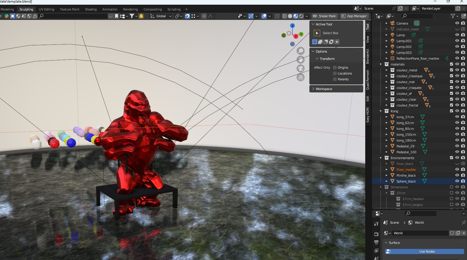The width and height of the screenshot is (467, 260).
Task: Open Render properties tab icon
Action: (376, 234)
